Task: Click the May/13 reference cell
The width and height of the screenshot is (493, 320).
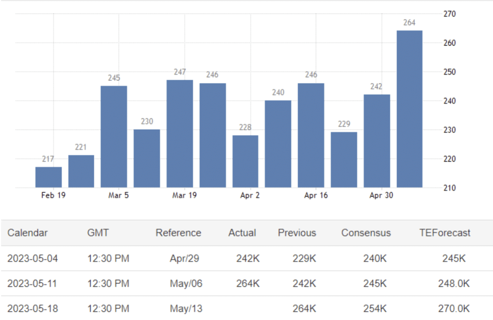Action: (186, 309)
